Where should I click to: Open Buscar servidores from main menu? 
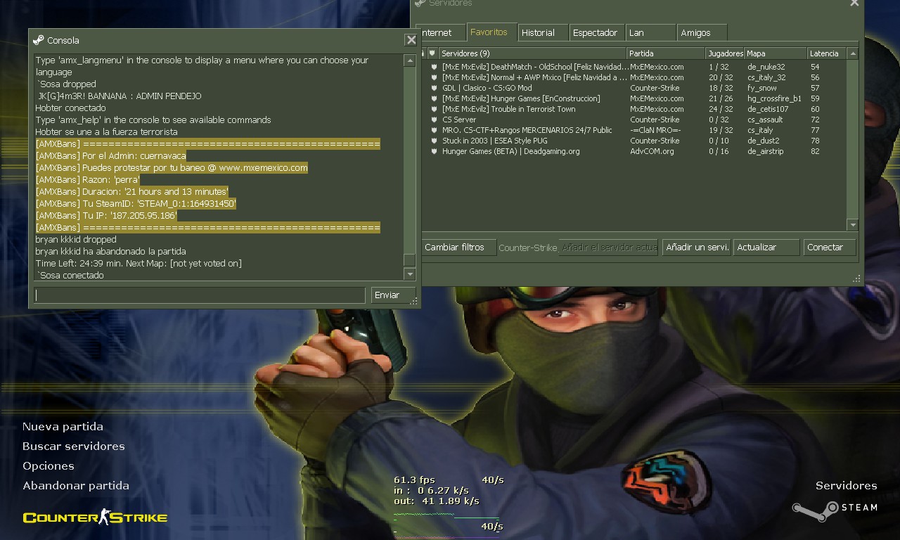tap(73, 446)
